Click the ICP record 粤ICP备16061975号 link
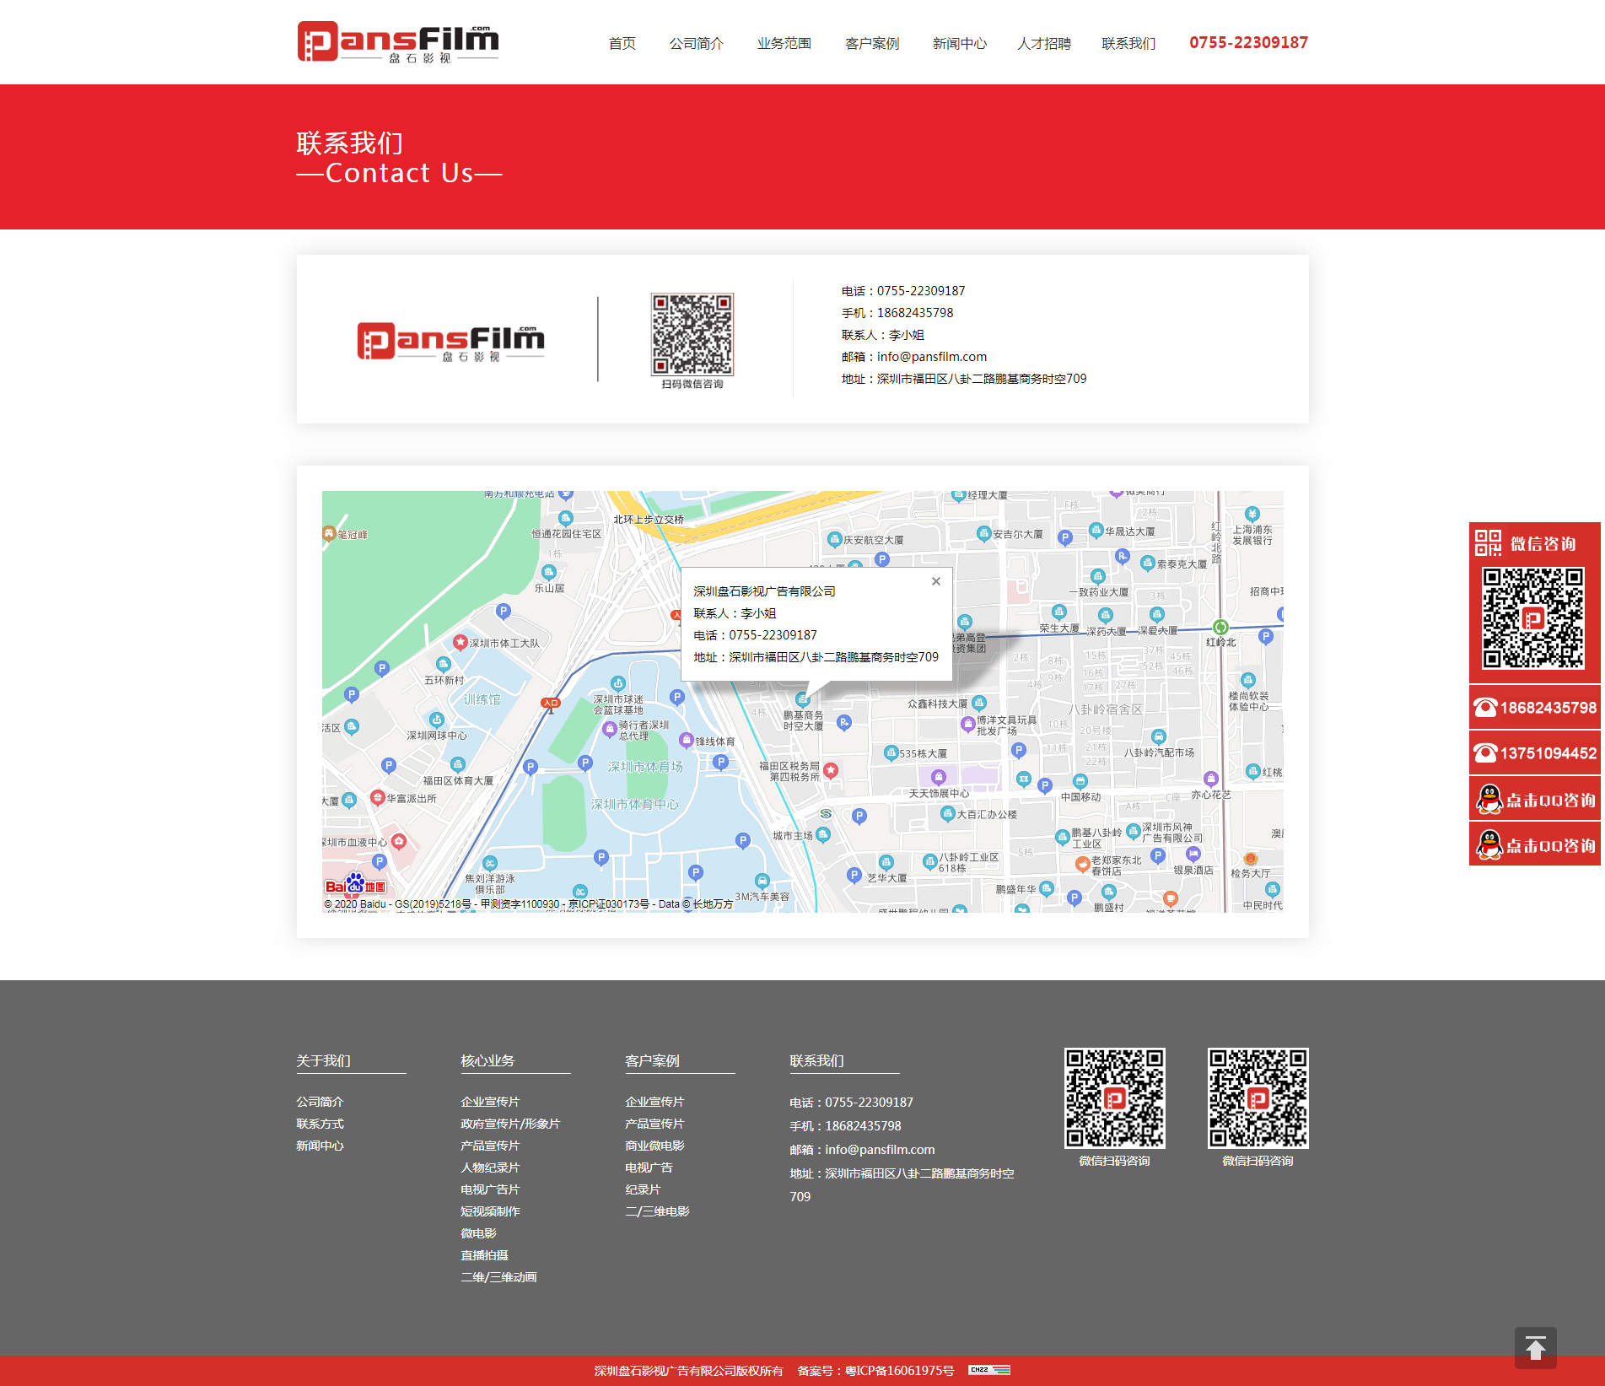The height and width of the screenshot is (1386, 1605). click(x=899, y=1371)
